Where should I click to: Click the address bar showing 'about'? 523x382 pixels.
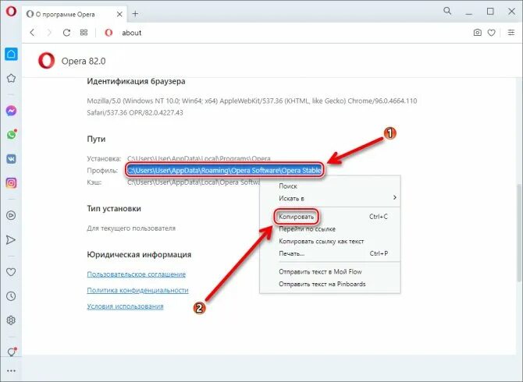[283, 33]
